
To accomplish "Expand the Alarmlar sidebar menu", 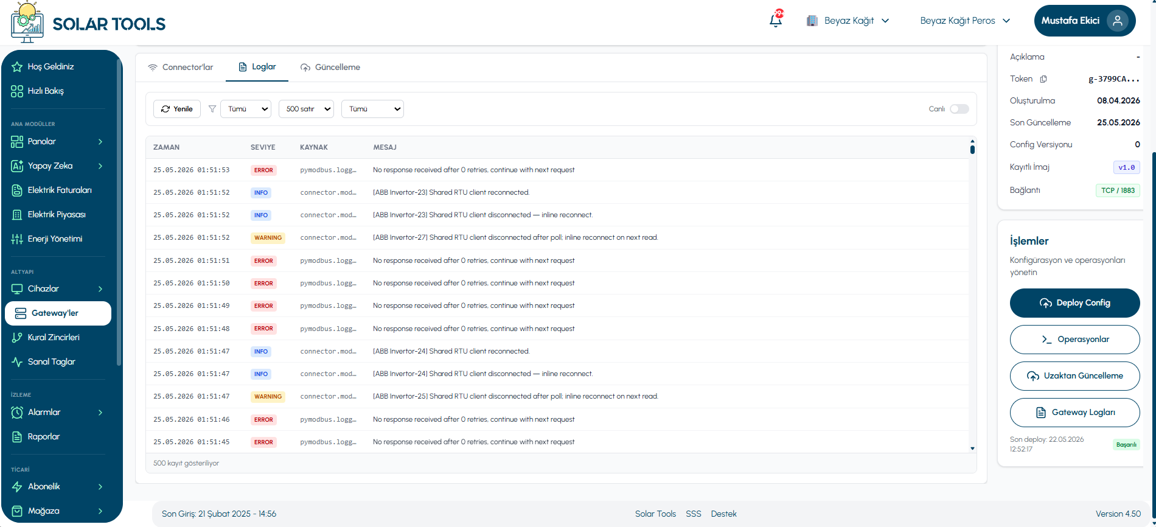I will pyautogui.click(x=58, y=412).
